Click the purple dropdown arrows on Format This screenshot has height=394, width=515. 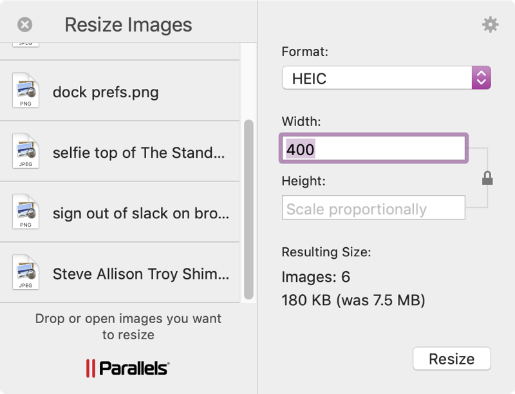(481, 79)
